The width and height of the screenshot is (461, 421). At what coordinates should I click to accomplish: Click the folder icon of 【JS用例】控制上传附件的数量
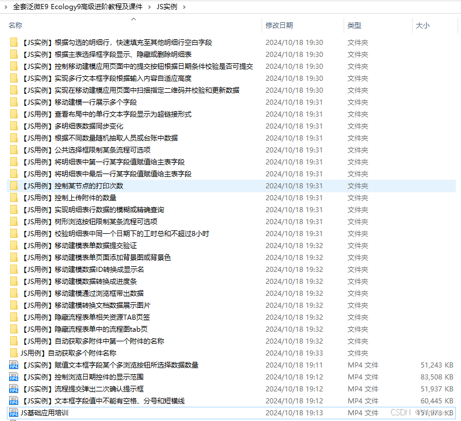pos(14,197)
